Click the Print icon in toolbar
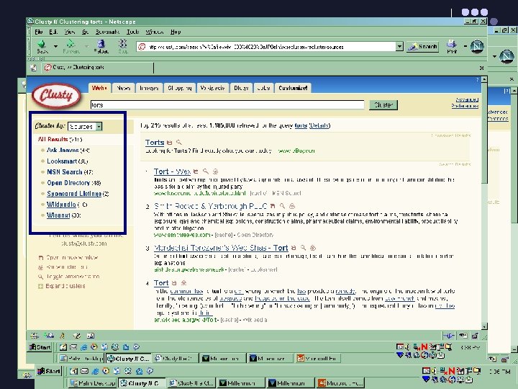 451,44
